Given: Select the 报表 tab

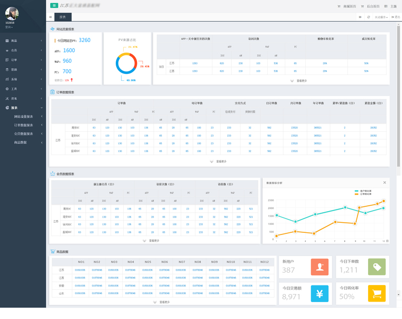Looking at the screenshot, I should [63, 17].
